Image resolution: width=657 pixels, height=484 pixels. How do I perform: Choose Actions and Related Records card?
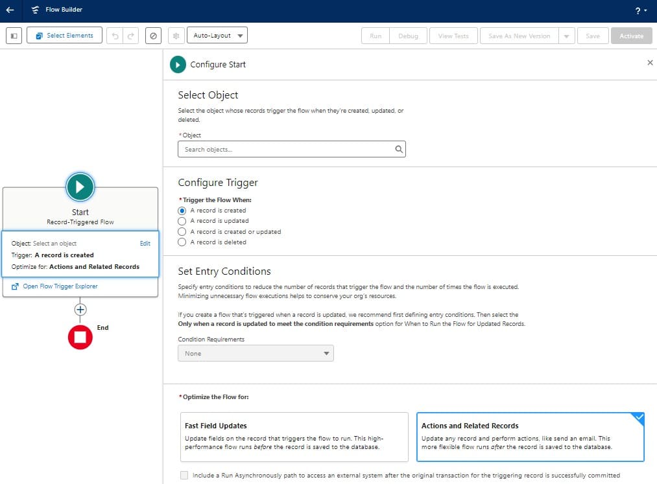(x=530, y=437)
